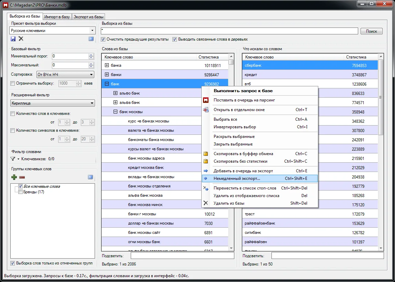Enable Ограничить выборку checkbox
Image resolution: width=395 pixels, height=282 pixels.
tap(12, 83)
